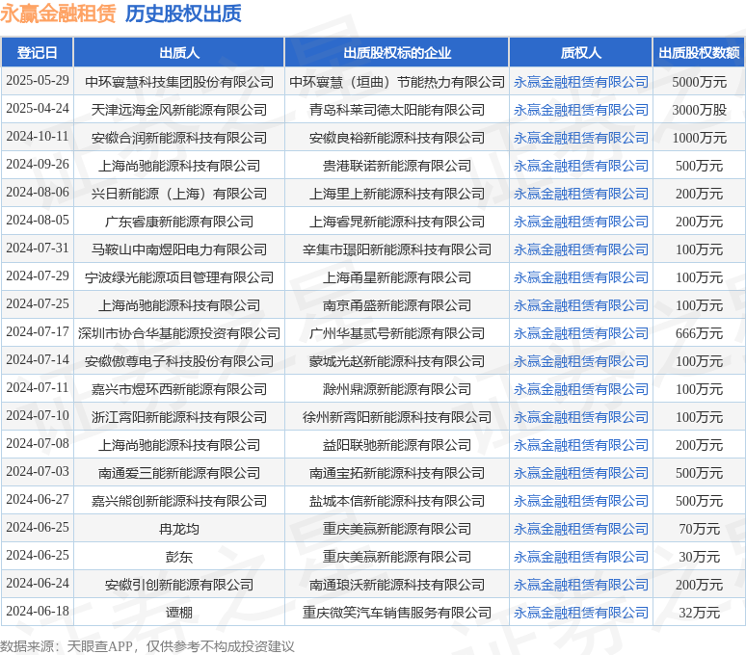The height and width of the screenshot is (655, 746).
Task: Click the 出质人 column header
Action: [x=179, y=52]
